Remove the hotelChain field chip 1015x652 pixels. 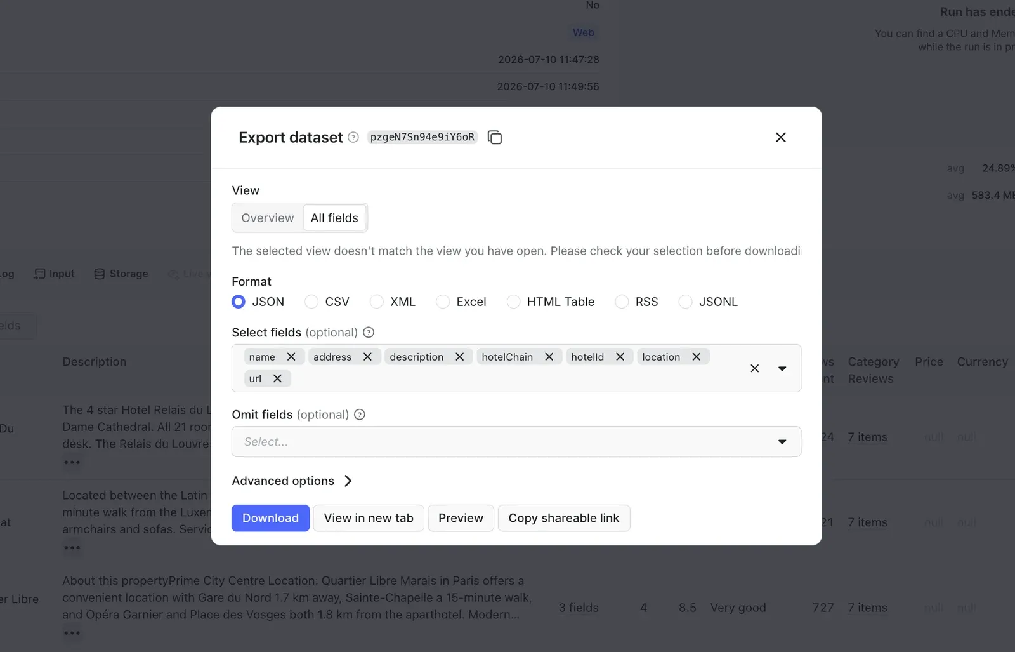[x=549, y=357]
